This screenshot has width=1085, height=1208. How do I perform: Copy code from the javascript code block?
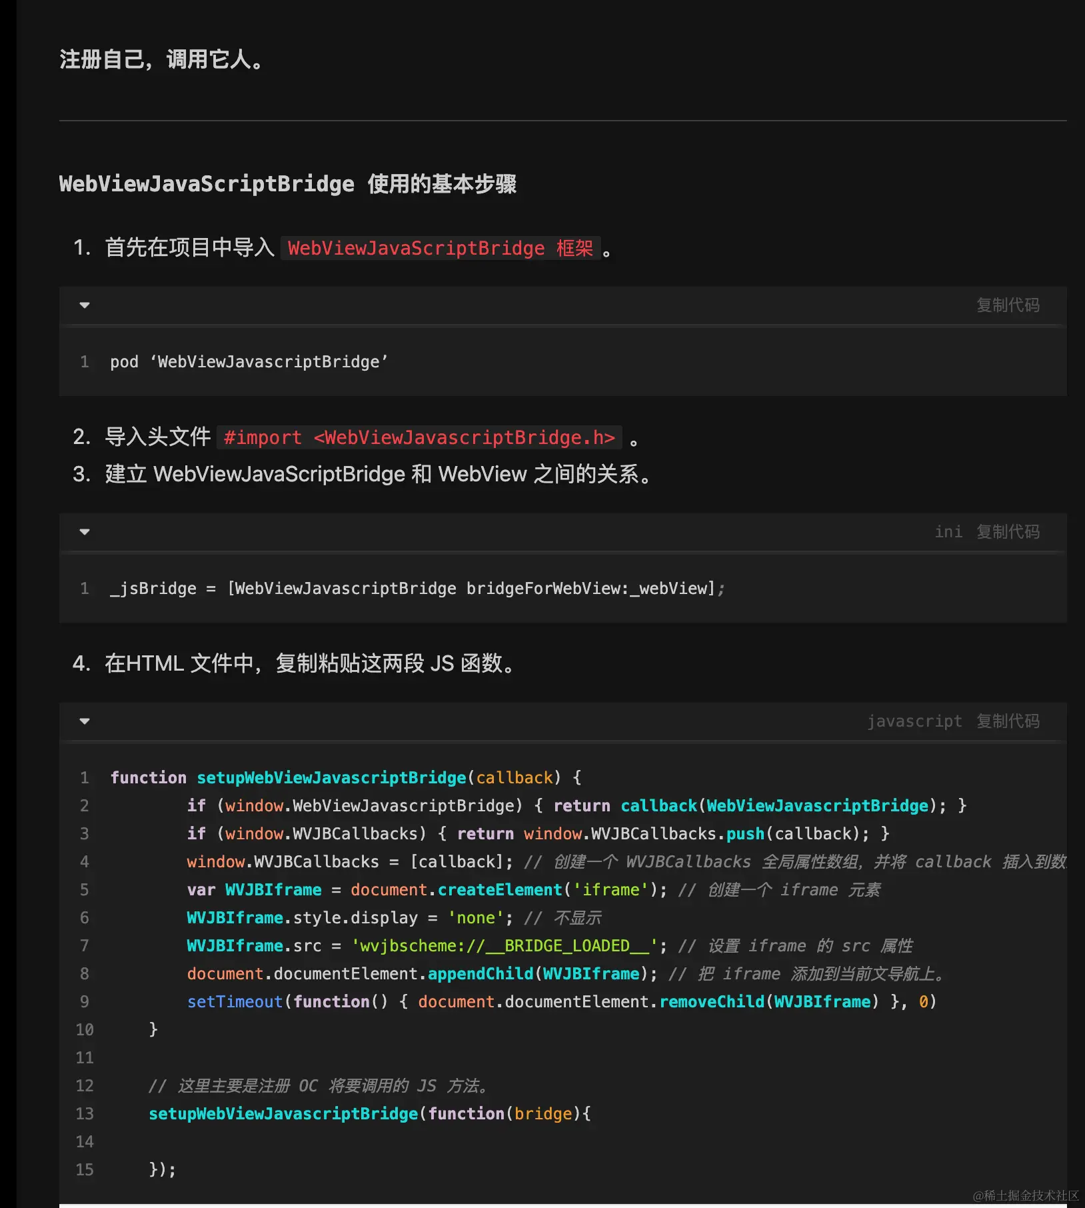click(1008, 721)
